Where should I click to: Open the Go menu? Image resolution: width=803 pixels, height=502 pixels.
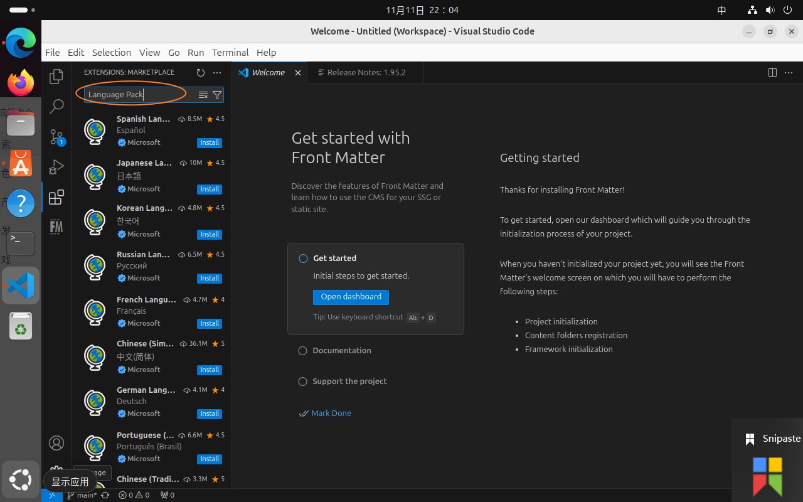click(174, 53)
